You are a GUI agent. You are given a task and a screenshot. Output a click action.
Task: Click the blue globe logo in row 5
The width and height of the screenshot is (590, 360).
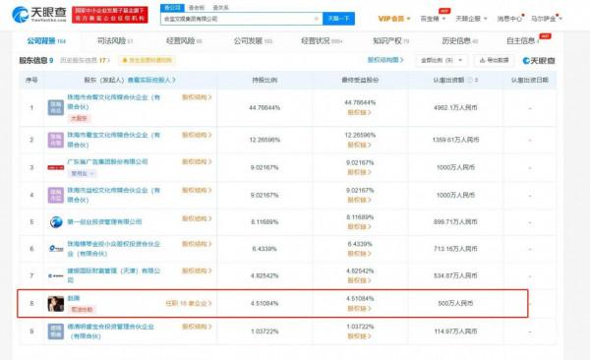point(56,222)
